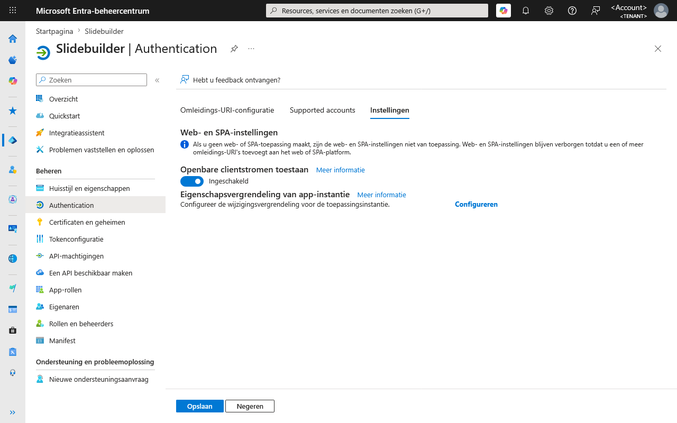Open the notifications bell

tap(526, 11)
